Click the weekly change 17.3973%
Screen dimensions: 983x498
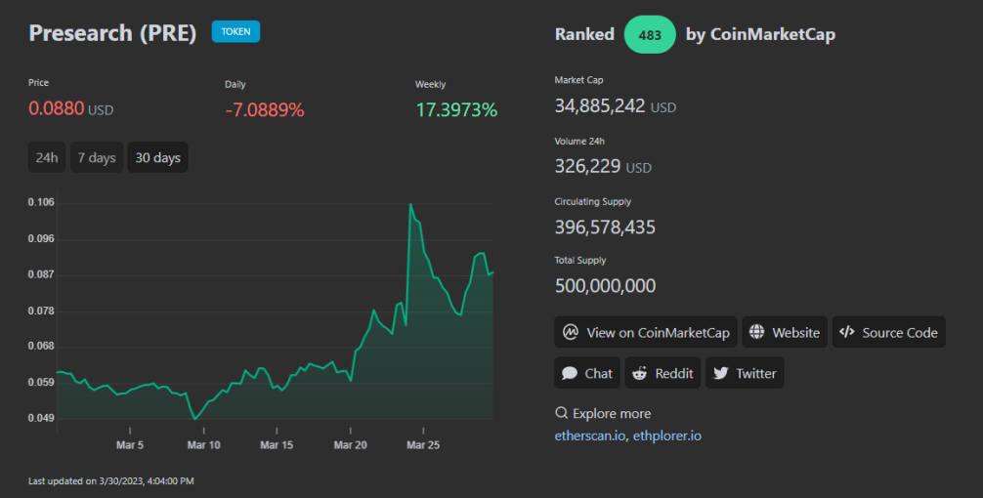point(456,109)
